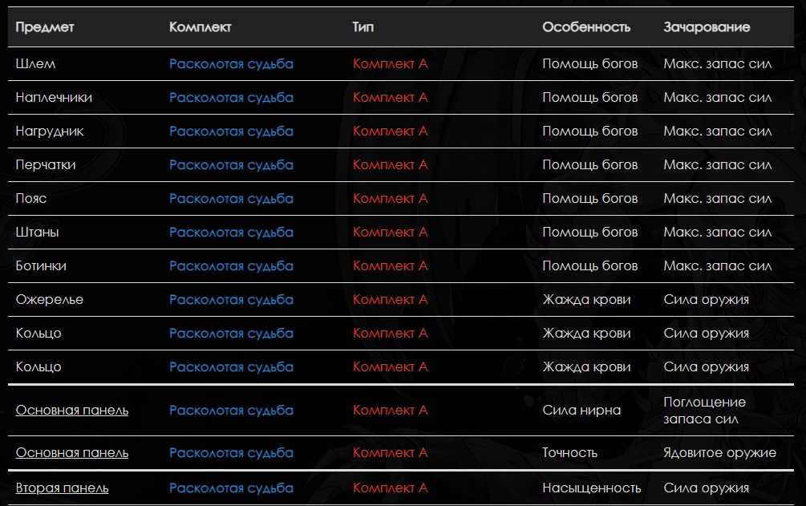Follow the Расколотая судьба link in the Пояс row
806x506 pixels.
coord(231,199)
